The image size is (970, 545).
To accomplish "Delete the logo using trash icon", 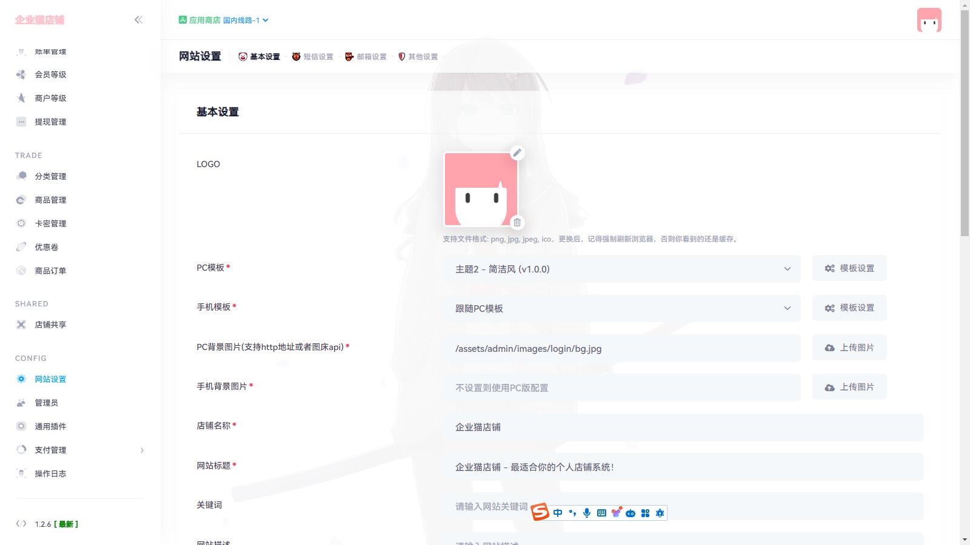I will pos(517,222).
